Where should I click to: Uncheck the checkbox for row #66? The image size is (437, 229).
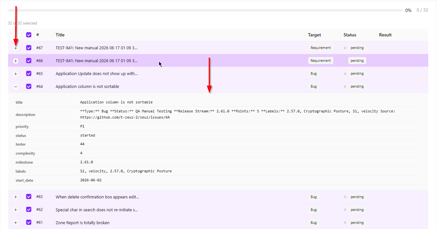(29, 61)
